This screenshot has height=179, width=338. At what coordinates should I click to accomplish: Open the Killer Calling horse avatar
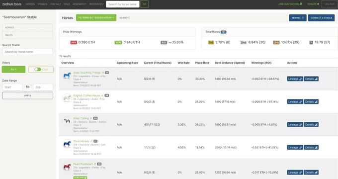click(67, 121)
